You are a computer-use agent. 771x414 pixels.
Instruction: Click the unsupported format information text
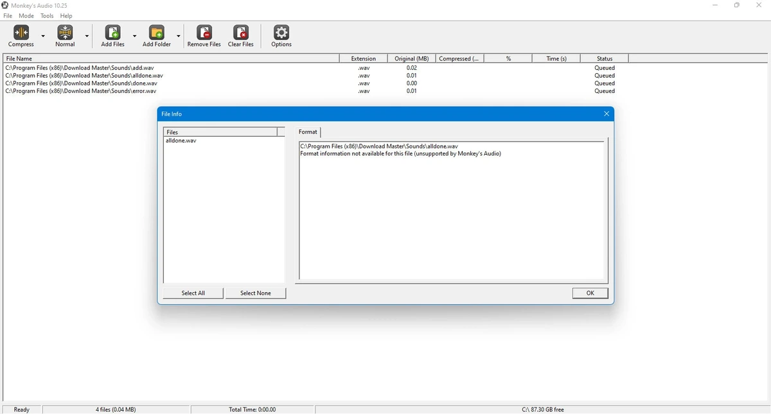click(x=400, y=153)
